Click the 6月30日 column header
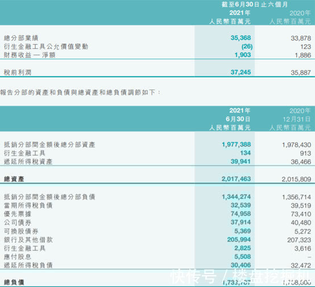Screen dimensions: 315x287 pos(238,119)
